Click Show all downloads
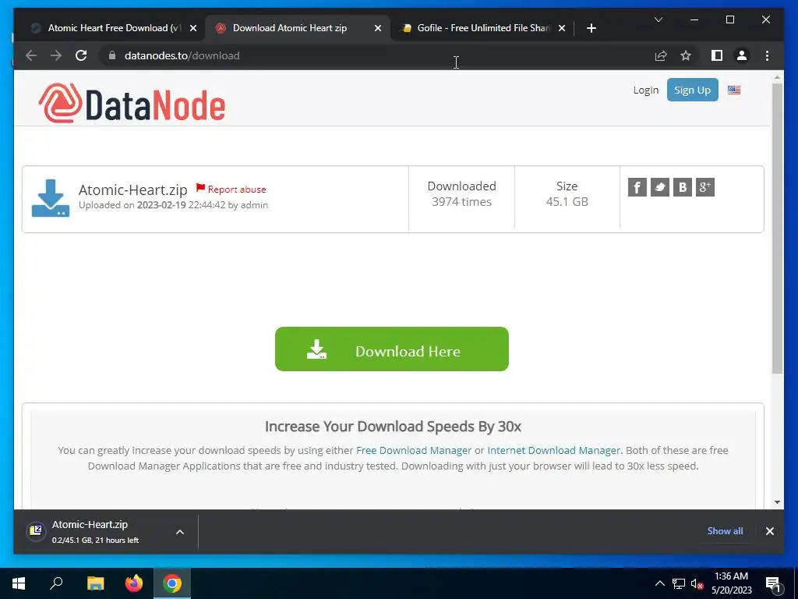Screen dimensions: 798x599 click(x=725, y=531)
